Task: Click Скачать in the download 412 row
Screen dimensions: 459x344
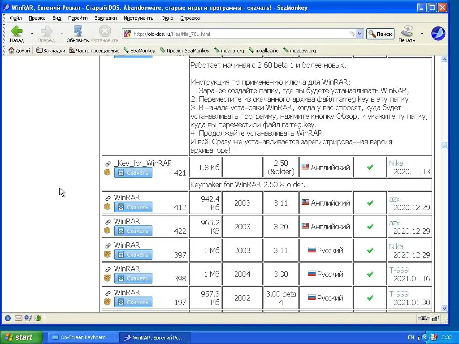Action: [x=133, y=207]
